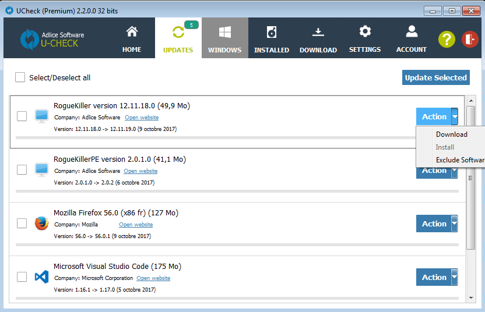Open the Home section
Viewport: 485px width, 312px height.
point(132,39)
